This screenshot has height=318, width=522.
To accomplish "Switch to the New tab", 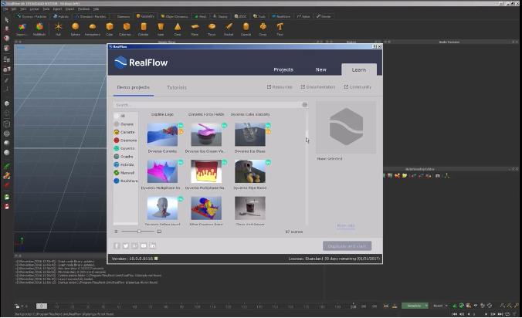I will click(x=321, y=69).
